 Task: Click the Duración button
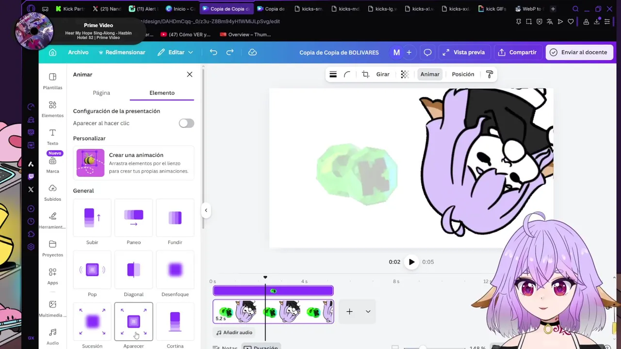[261, 347]
